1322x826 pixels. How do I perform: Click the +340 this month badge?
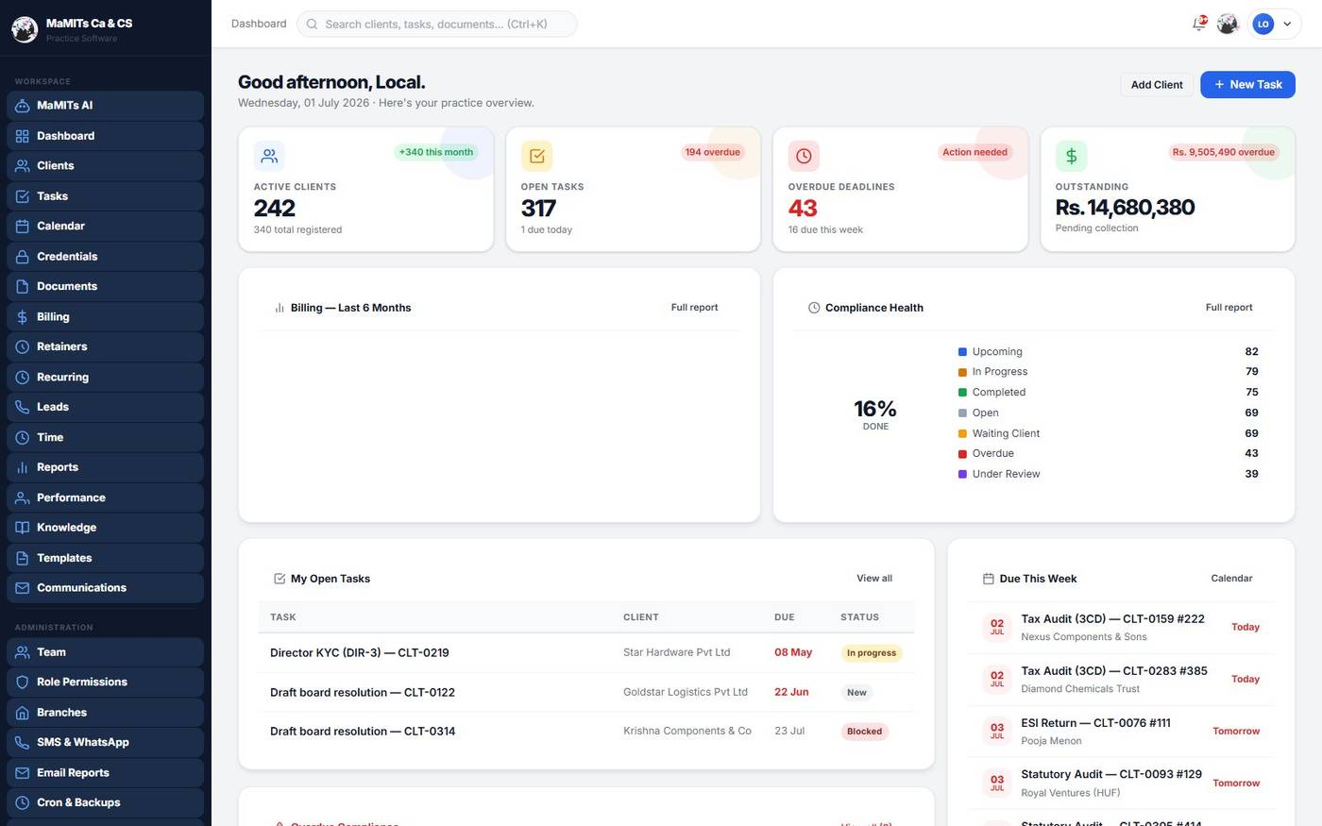(436, 152)
